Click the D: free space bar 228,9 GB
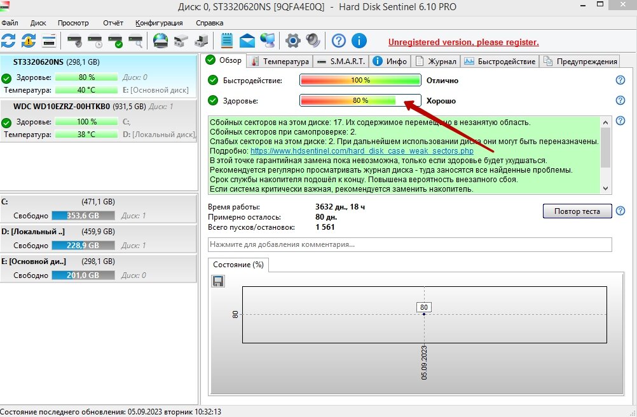The height and width of the screenshot is (417, 637). click(83, 245)
